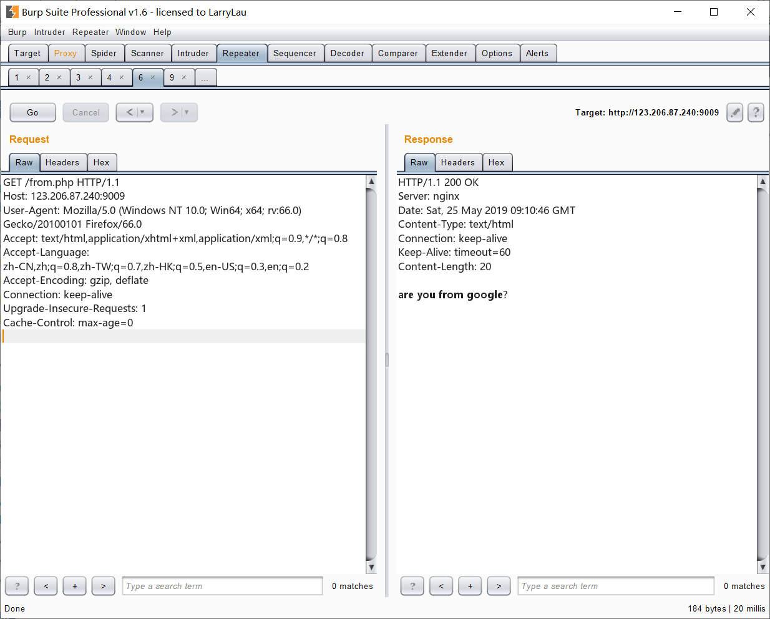
Task: Open the Repeater menu
Action: point(90,32)
